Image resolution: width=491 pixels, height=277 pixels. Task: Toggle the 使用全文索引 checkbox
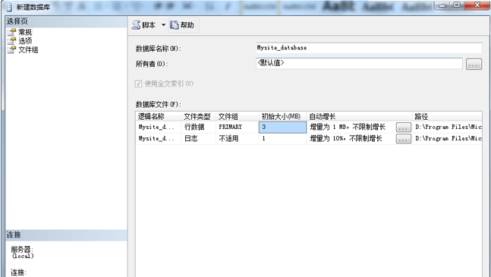coord(138,83)
